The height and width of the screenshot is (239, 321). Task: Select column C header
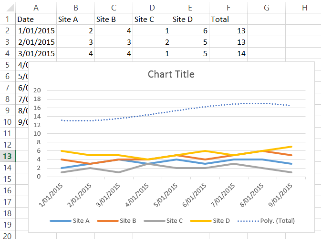click(x=114, y=8)
